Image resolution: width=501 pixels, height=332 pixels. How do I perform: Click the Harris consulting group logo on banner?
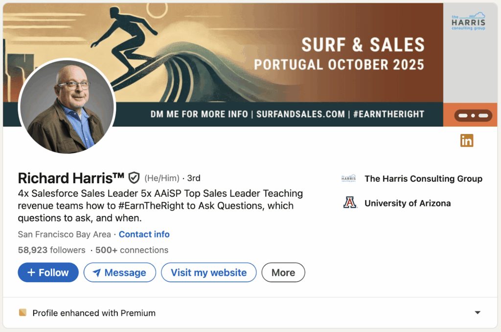(468, 22)
